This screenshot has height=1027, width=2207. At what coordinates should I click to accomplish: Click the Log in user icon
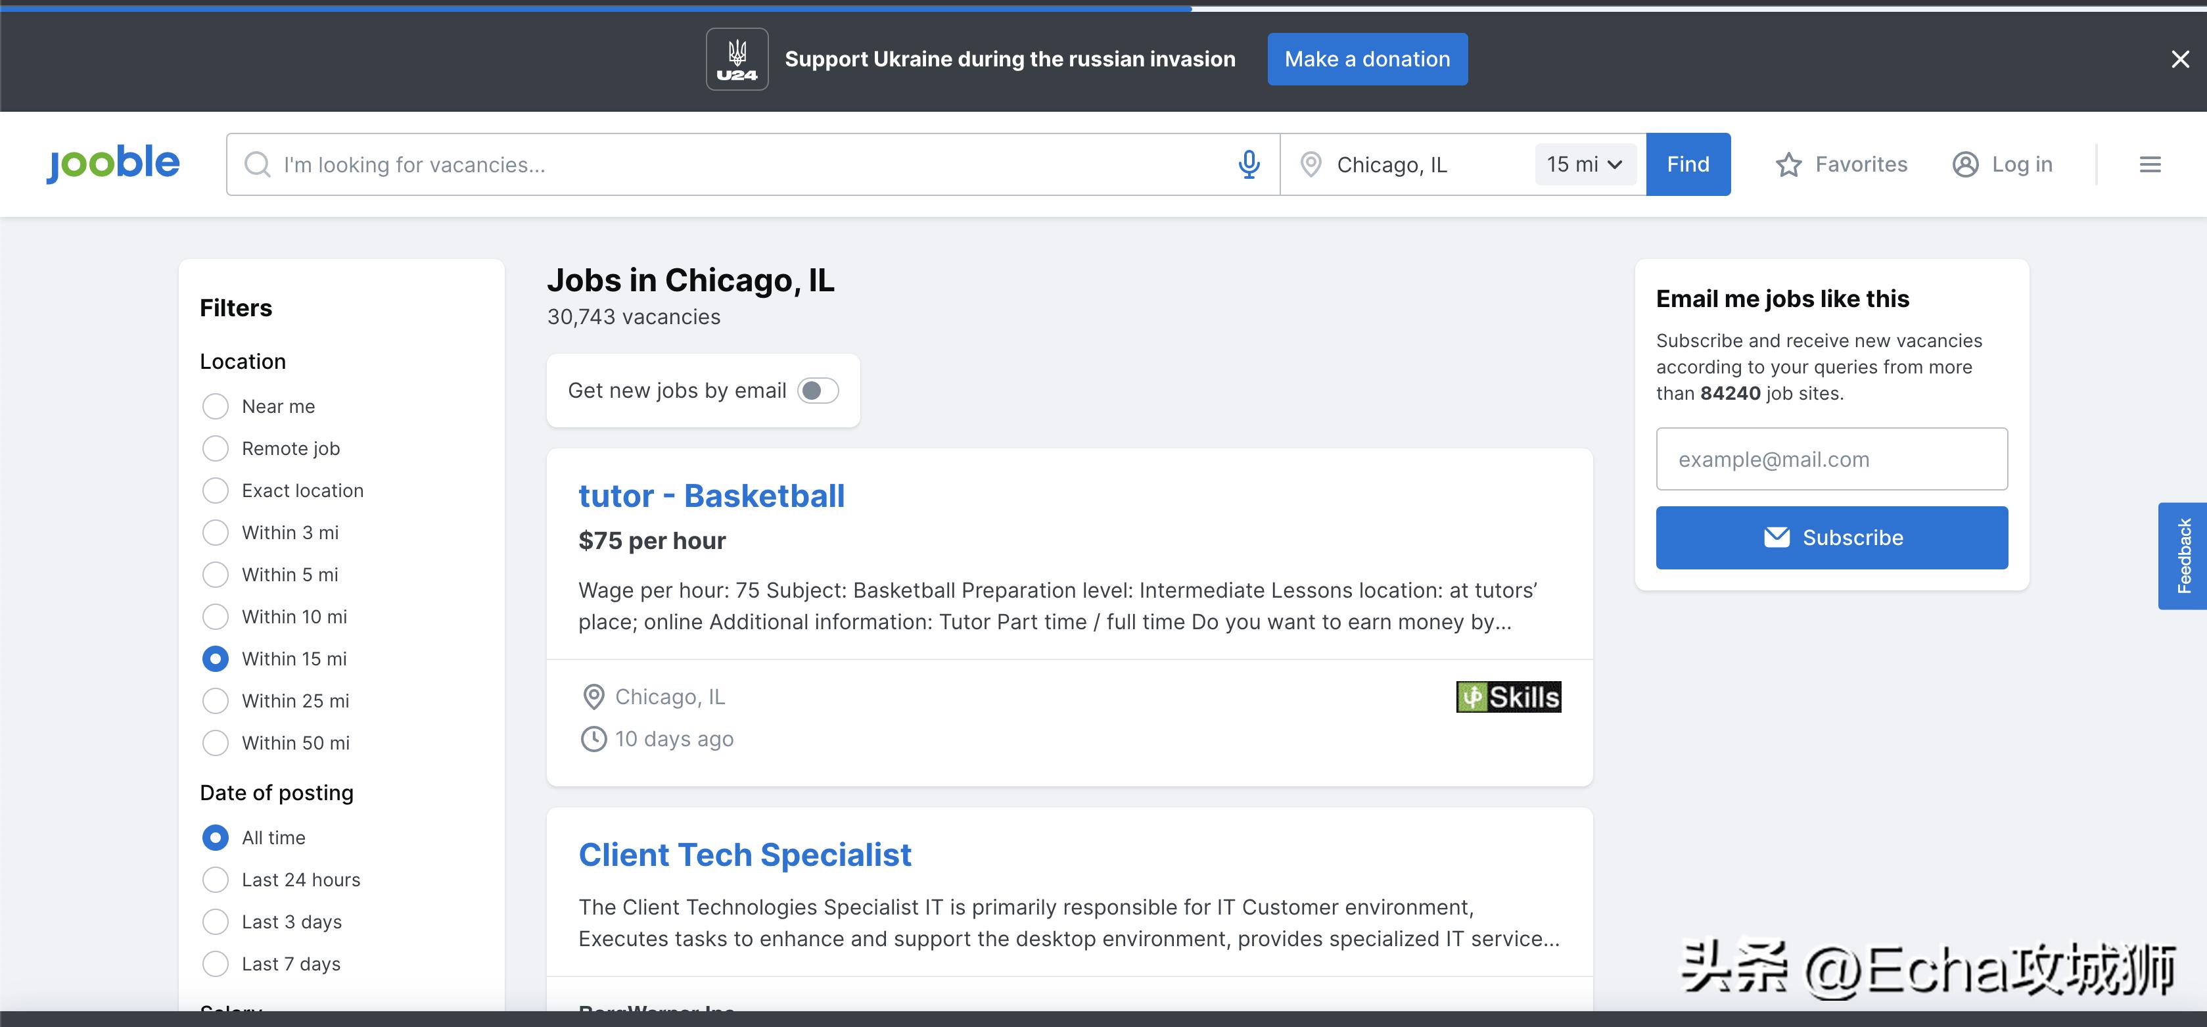pos(1964,164)
